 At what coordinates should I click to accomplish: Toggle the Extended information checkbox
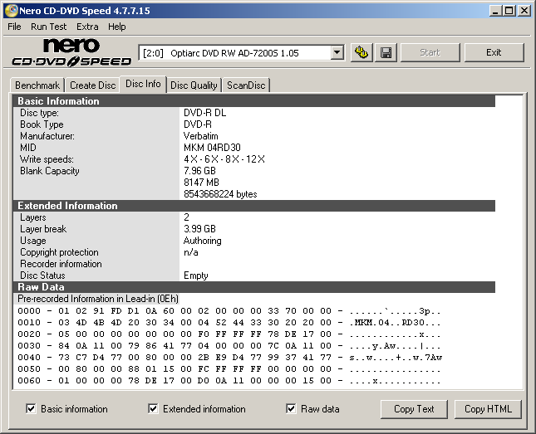coord(153,409)
